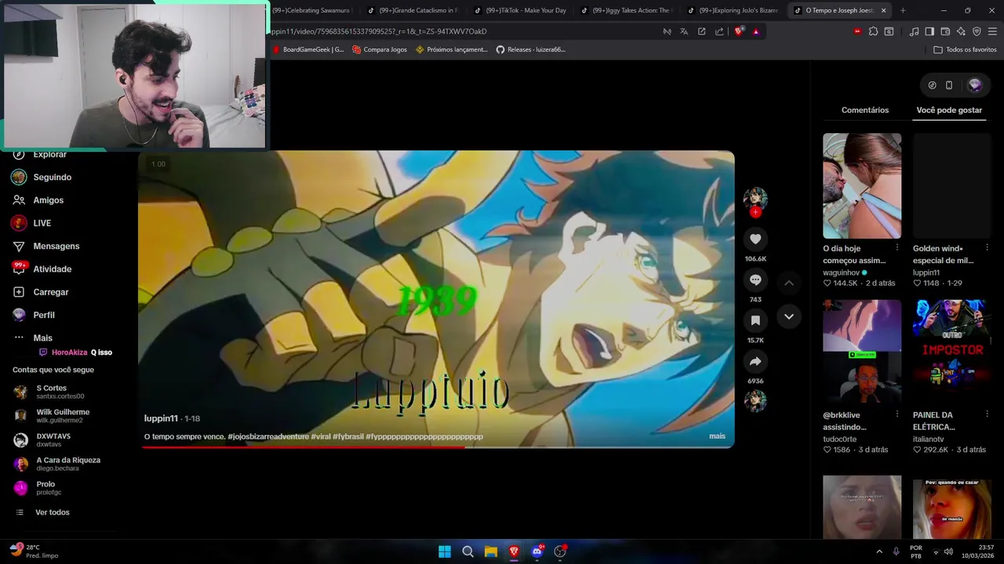Switch to 'Exploring JoJo's Bizarre' tab
1004x564 pixels.
(733, 10)
